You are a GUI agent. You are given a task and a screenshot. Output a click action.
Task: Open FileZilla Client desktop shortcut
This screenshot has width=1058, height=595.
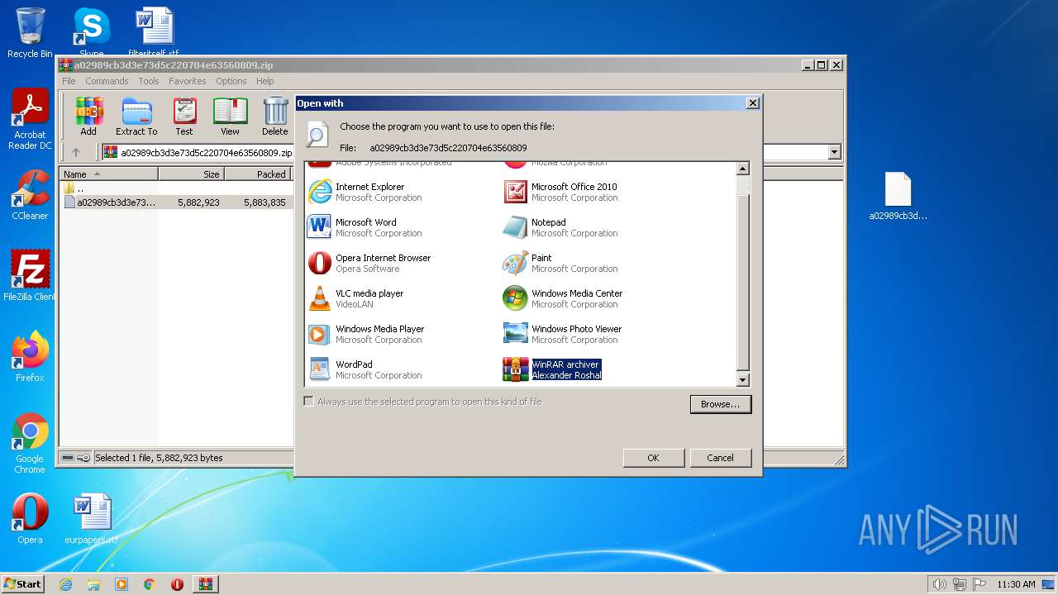click(30, 276)
